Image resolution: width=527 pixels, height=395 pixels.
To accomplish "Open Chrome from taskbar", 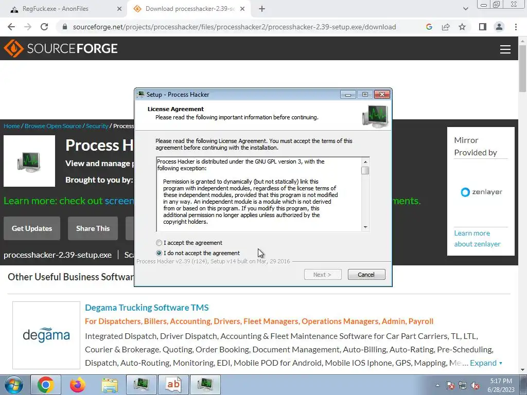I will (46, 385).
